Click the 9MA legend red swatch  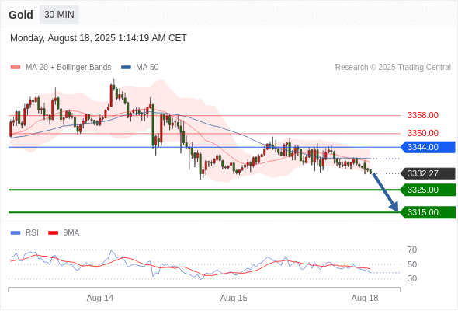pyautogui.click(x=53, y=233)
